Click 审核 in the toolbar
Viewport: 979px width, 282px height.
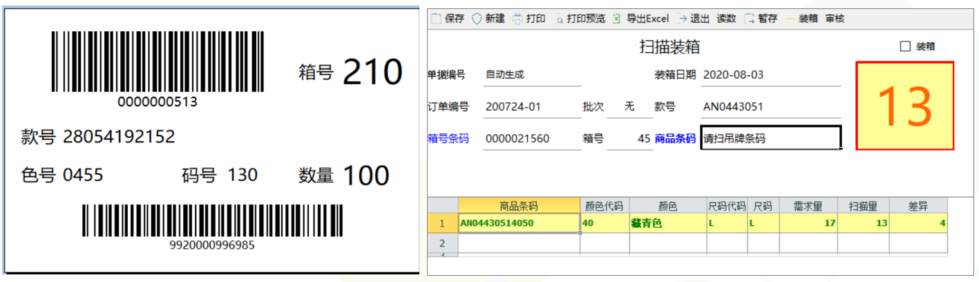(835, 19)
